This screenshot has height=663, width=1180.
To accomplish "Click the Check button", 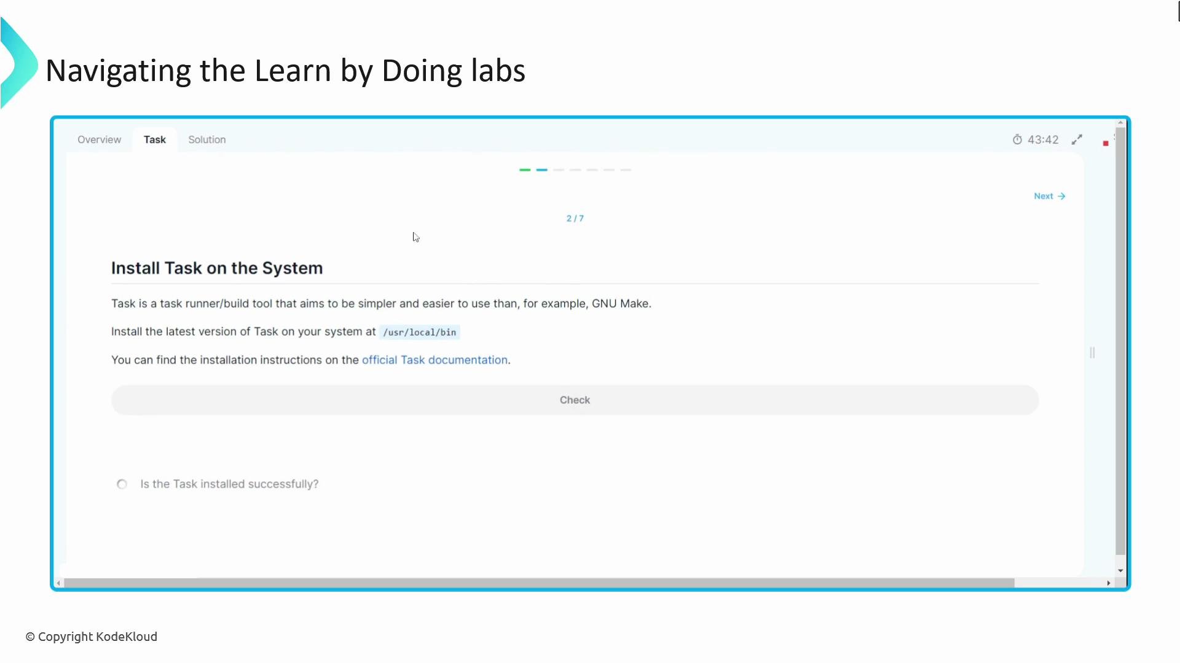I will (575, 400).
